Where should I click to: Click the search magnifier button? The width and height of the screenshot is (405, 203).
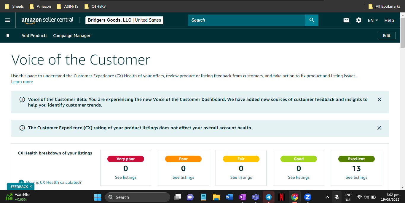click(312, 20)
